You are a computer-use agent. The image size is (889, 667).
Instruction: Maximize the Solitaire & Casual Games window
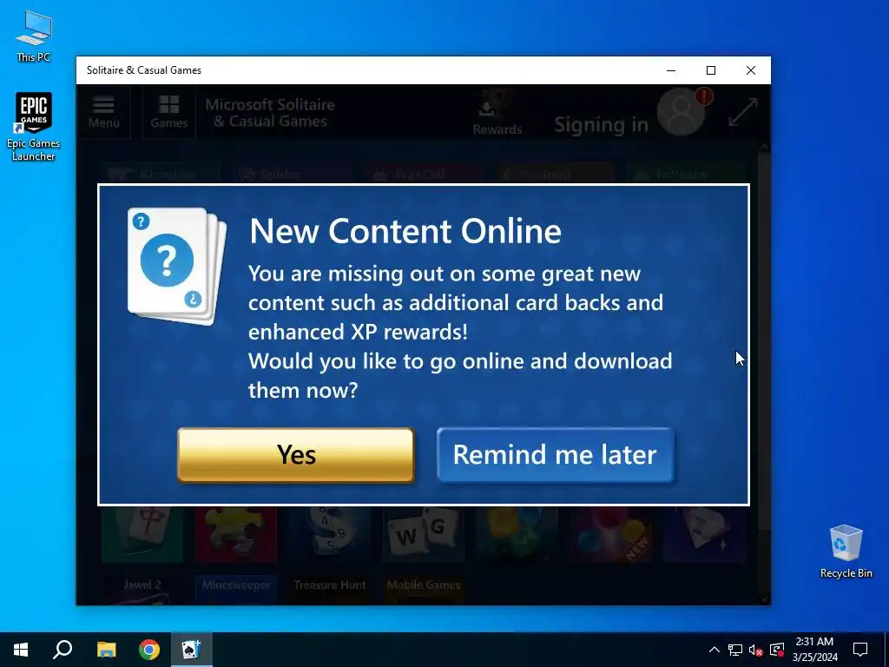(x=711, y=70)
